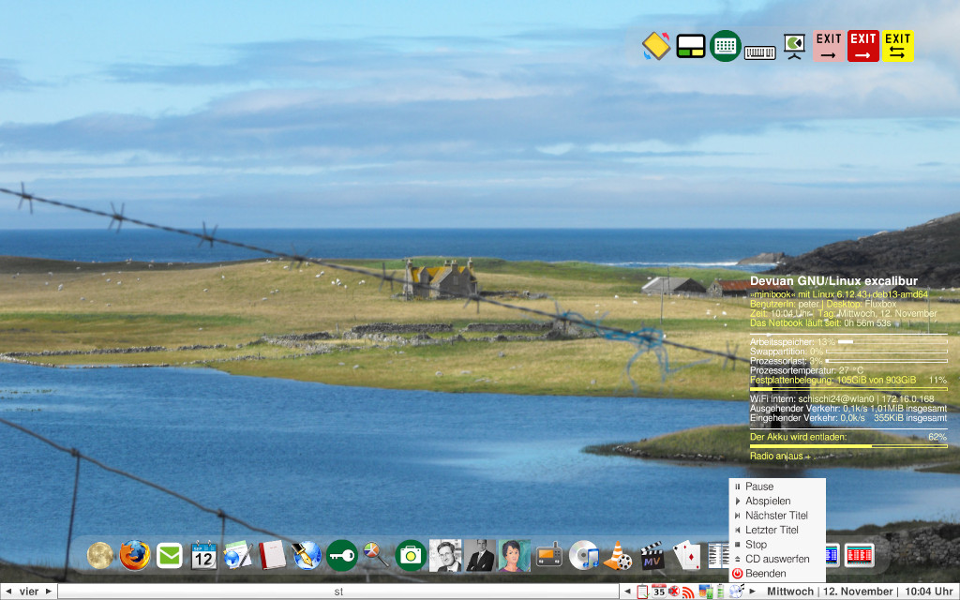Open the green camera screenshot icon
Viewport: 960px width, 600px height.
(x=410, y=556)
